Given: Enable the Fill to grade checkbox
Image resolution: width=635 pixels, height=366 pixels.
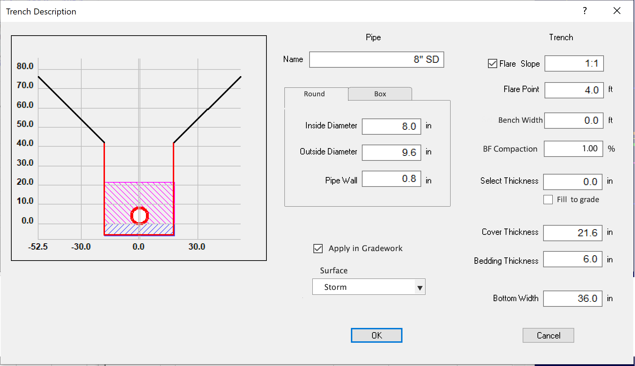Looking at the screenshot, I should [548, 200].
